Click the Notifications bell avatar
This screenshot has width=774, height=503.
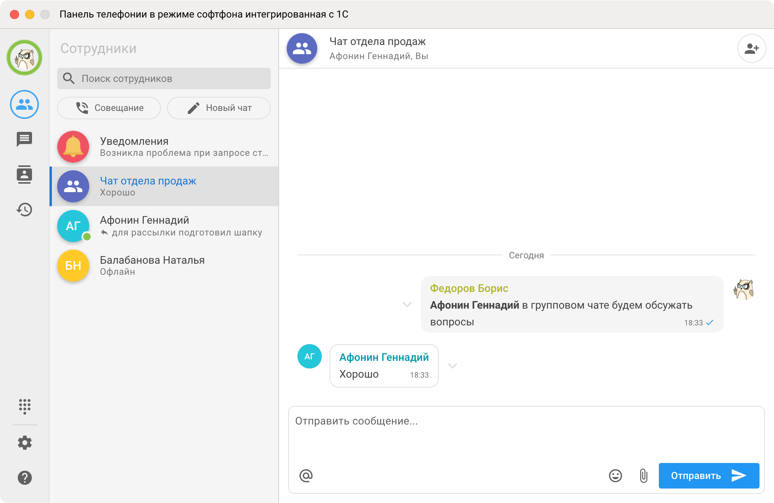coord(73,147)
